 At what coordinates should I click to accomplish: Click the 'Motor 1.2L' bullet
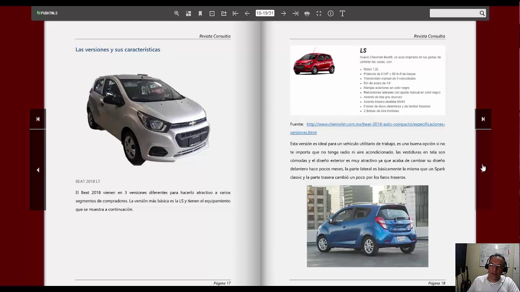click(371, 69)
